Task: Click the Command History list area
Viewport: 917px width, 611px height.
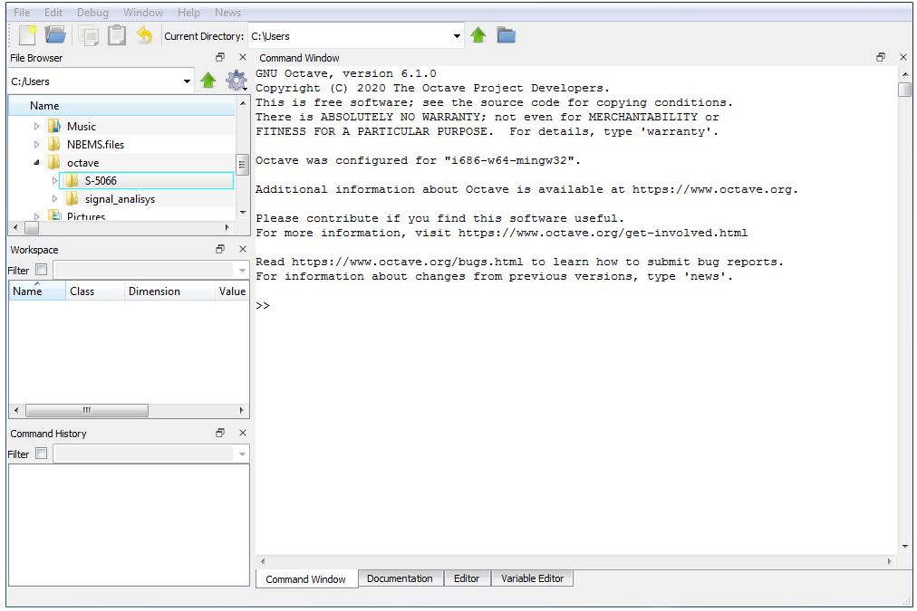Action: [x=129, y=524]
